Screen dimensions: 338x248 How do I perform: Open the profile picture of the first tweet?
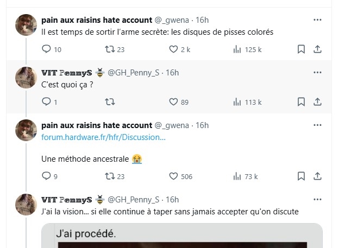tap(26, 25)
